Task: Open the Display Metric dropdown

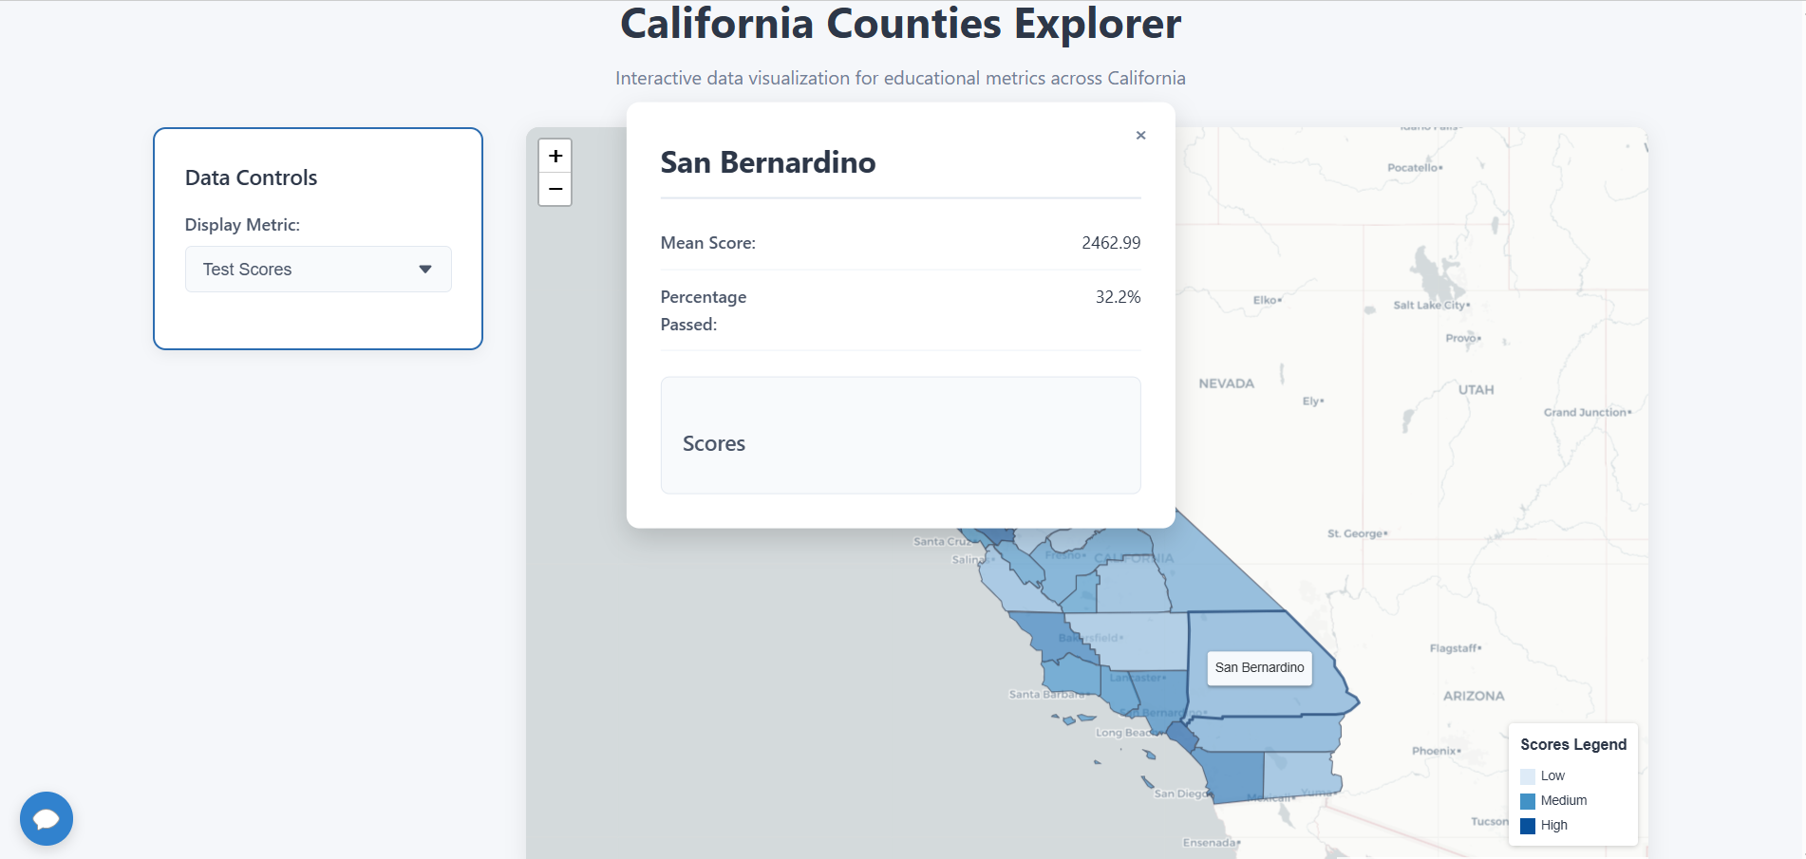Action: tap(317, 270)
